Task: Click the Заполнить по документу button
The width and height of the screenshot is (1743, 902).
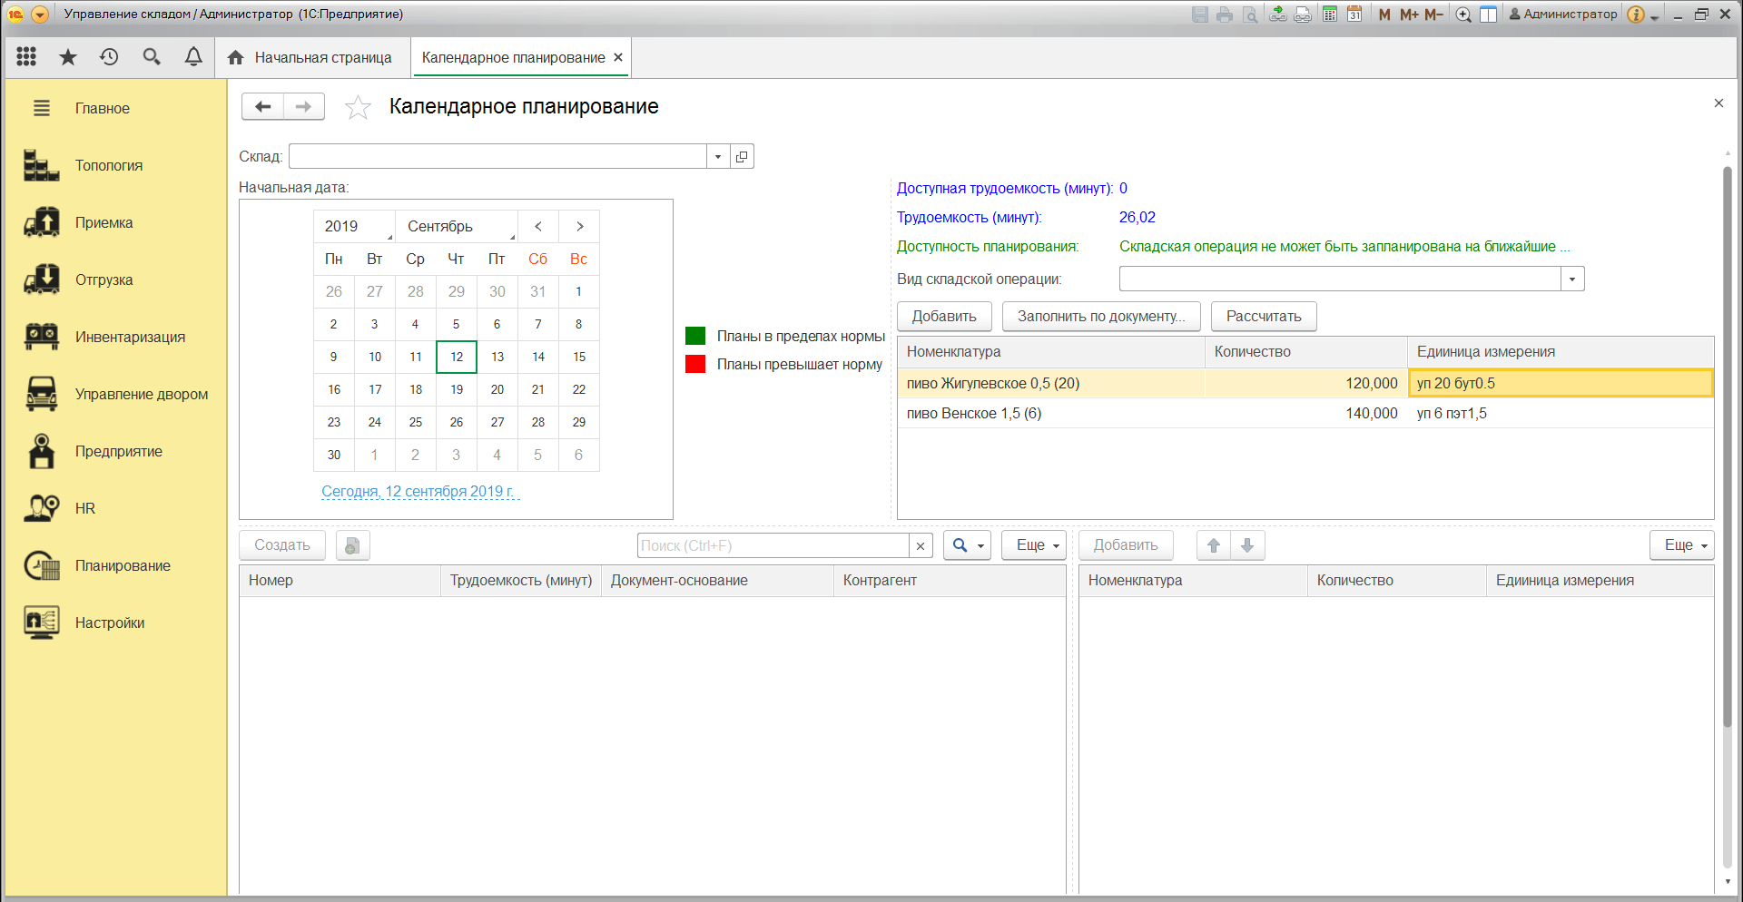Action: (1101, 317)
